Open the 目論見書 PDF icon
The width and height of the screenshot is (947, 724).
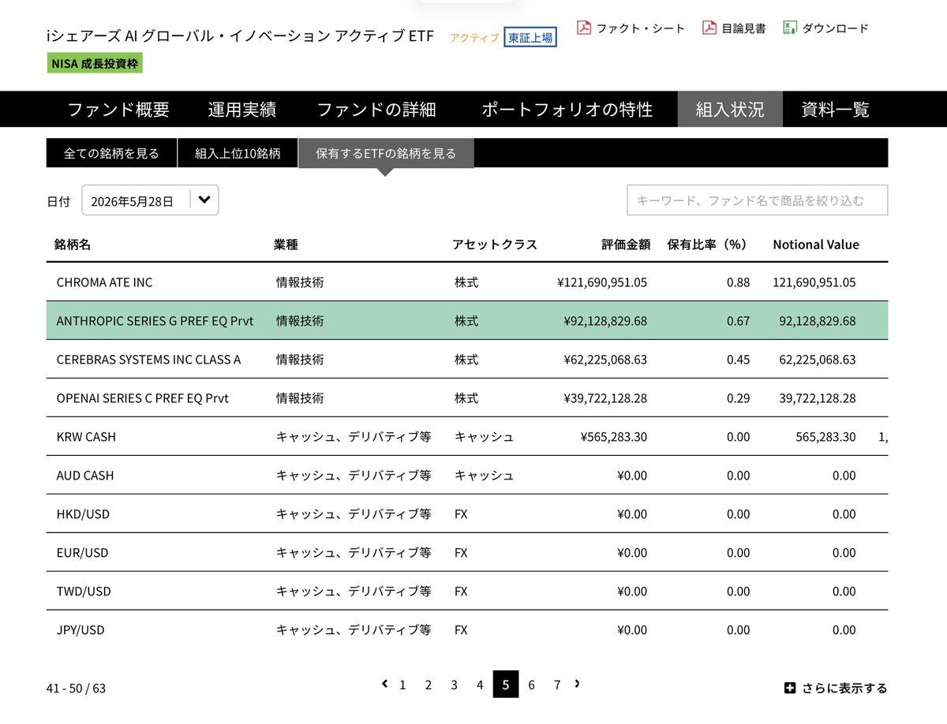(x=709, y=28)
